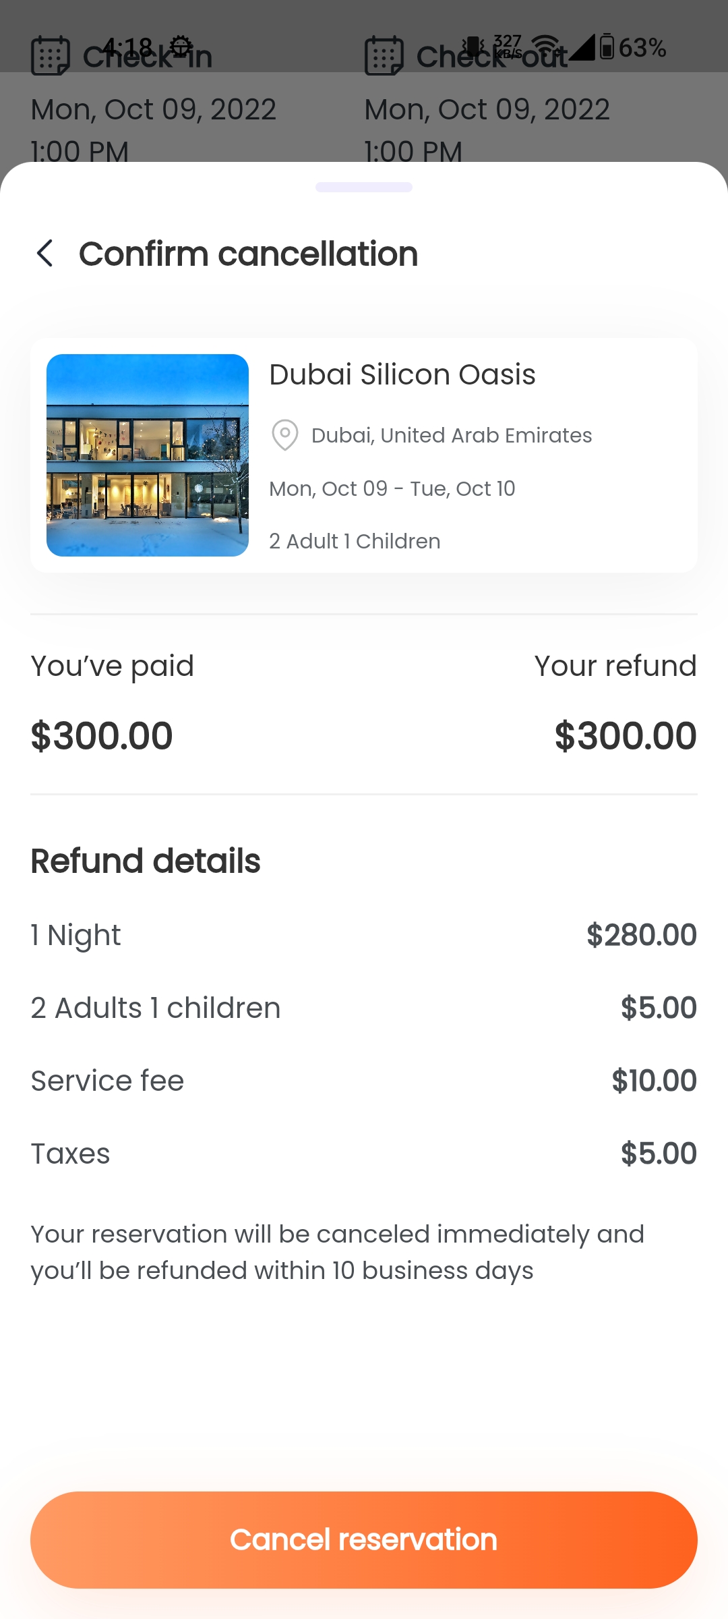Tap the Your refund $300.00 amount
728x1619 pixels.
625,735
